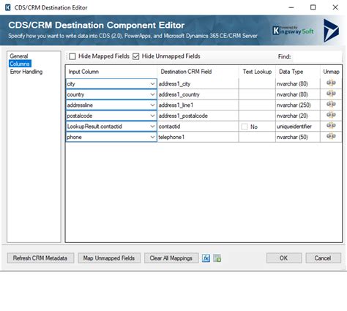Image resolution: width=347 pixels, height=311 pixels.
Task: Unmap the address1_postalcode field mapping
Action: click(x=331, y=115)
